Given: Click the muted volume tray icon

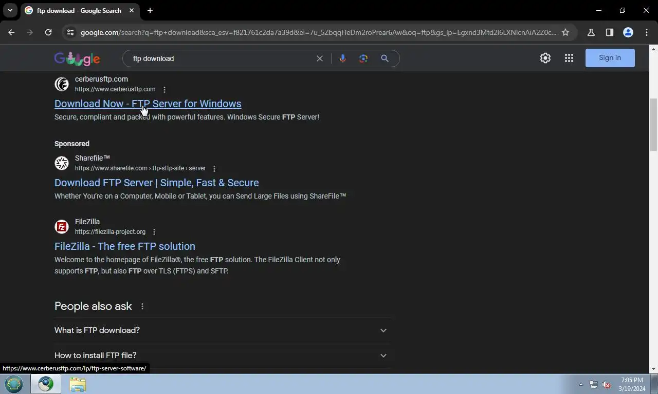Looking at the screenshot, I should pyautogui.click(x=607, y=384).
